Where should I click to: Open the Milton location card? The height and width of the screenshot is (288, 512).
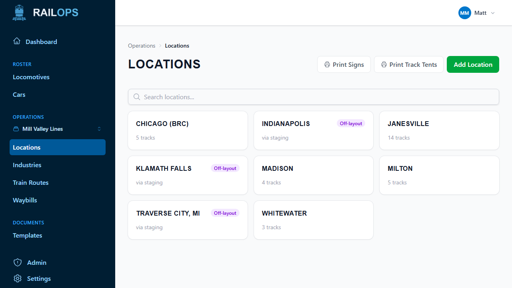point(439,175)
